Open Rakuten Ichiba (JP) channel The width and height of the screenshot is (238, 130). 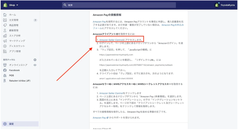[20, 80]
